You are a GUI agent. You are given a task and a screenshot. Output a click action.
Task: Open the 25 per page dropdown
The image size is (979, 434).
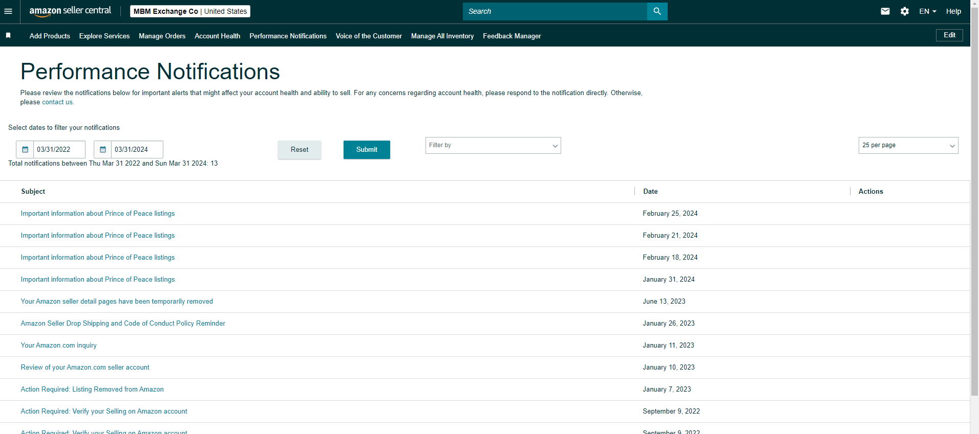click(x=908, y=145)
